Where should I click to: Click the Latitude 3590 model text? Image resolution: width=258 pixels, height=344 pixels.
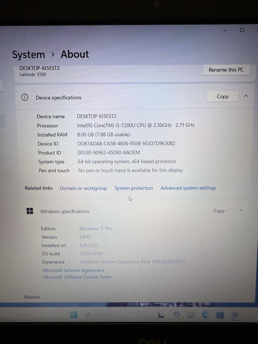[x=33, y=74]
